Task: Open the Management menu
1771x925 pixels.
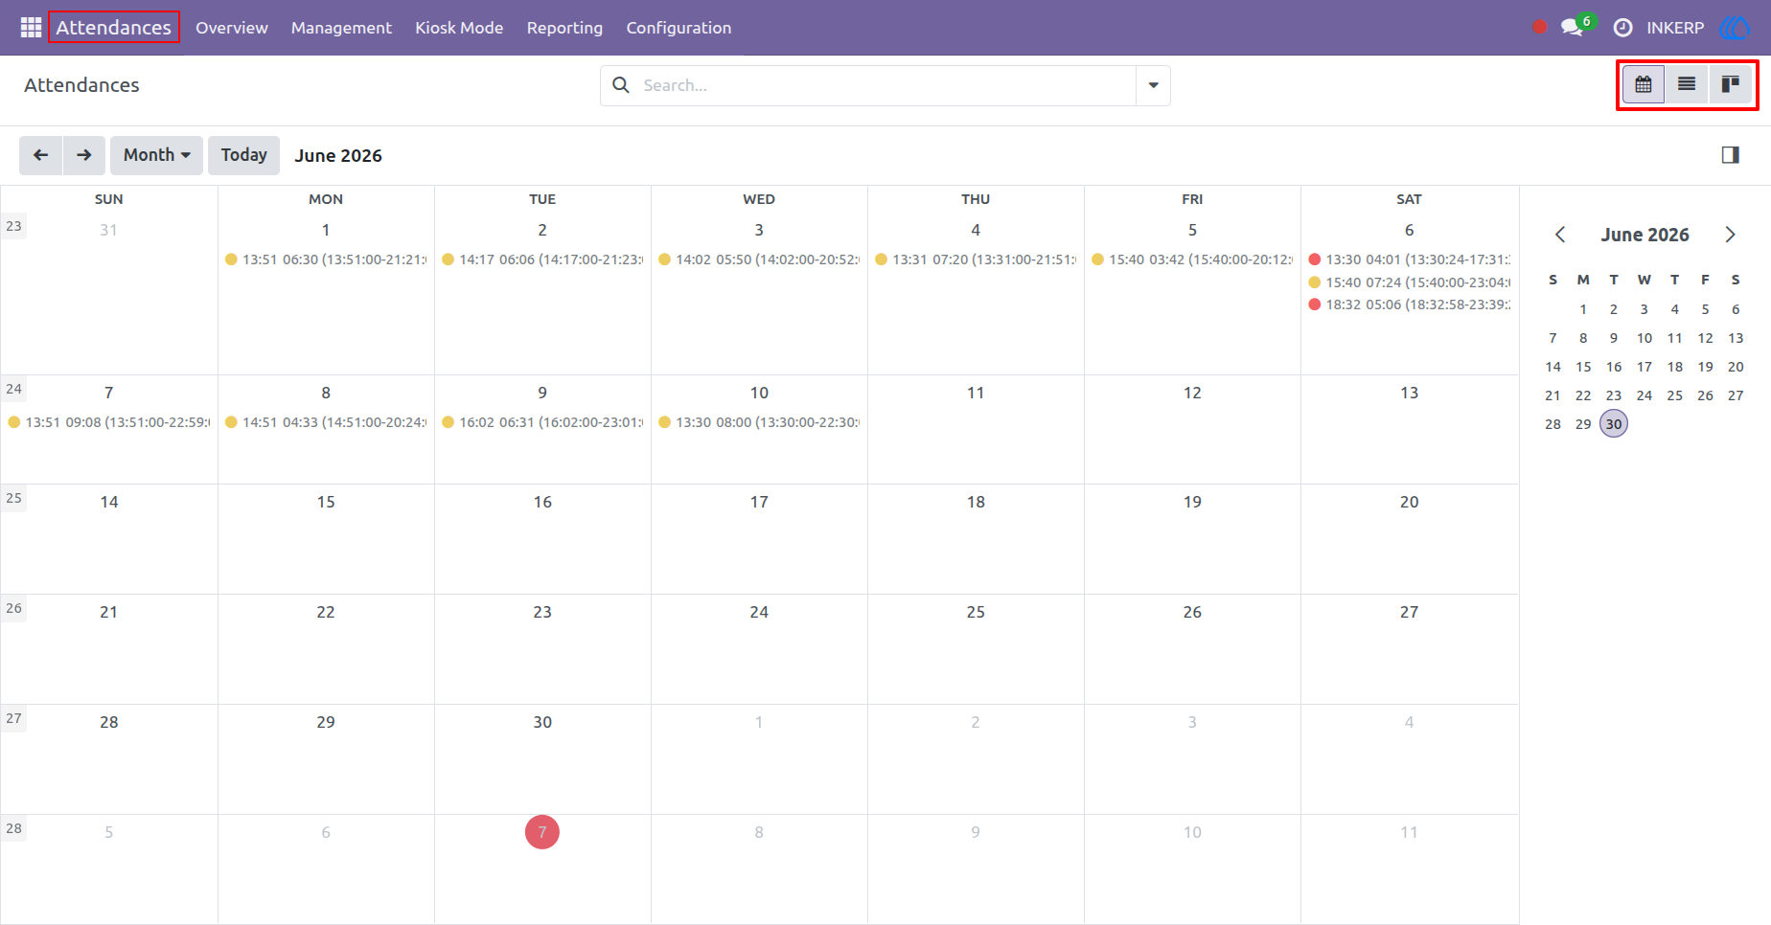Action: 341,28
